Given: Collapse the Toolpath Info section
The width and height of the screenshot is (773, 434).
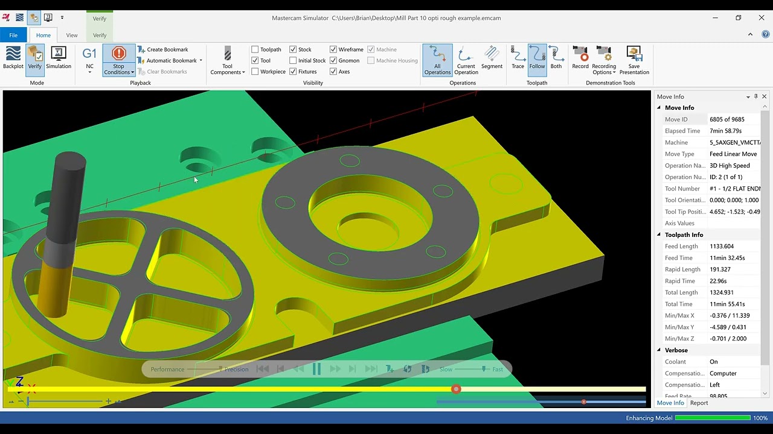Looking at the screenshot, I should [x=659, y=234].
